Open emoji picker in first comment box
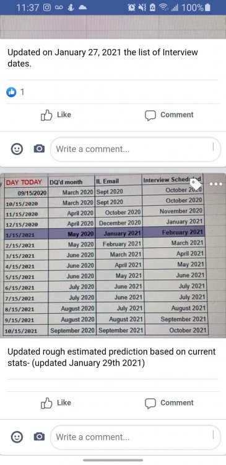The height and width of the screenshot is (465, 226). pyautogui.click(x=17, y=149)
